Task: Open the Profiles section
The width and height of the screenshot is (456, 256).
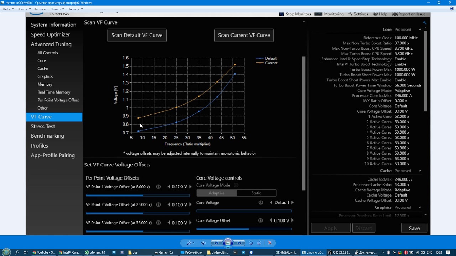Action: (x=40, y=146)
